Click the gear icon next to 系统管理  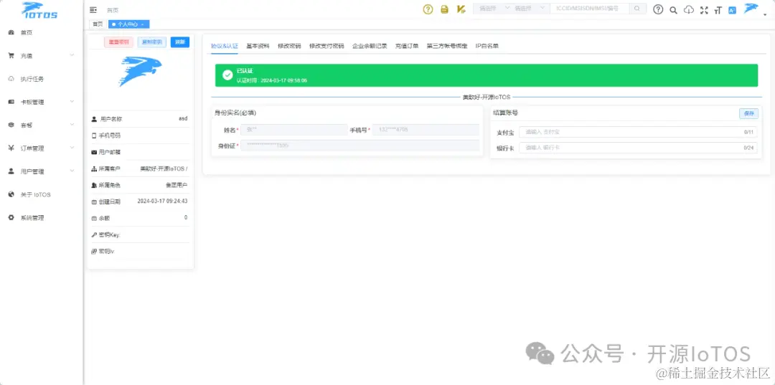11,217
